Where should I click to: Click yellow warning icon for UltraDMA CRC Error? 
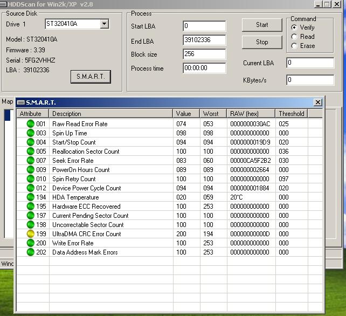(31, 234)
